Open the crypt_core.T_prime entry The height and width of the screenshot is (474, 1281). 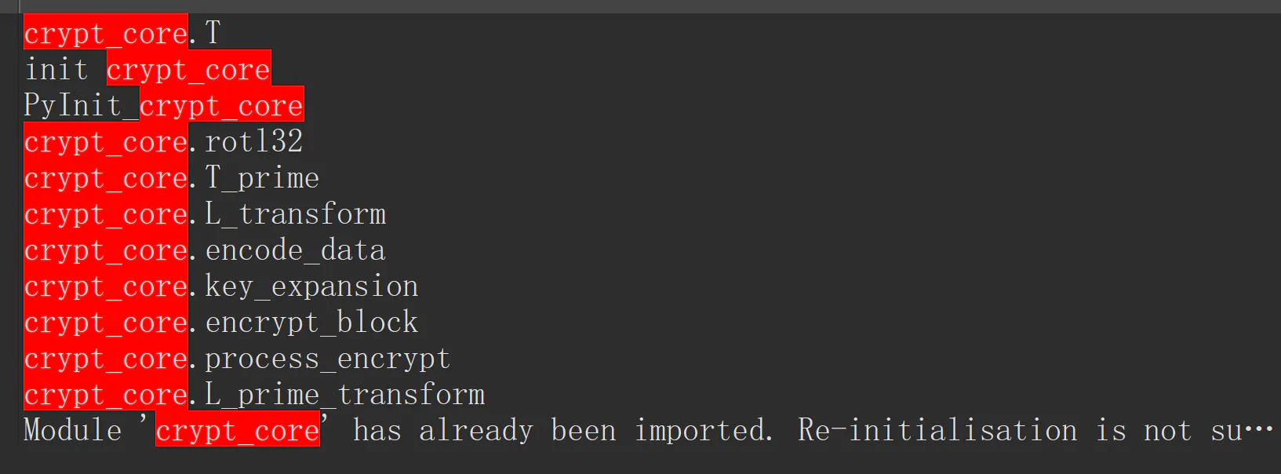click(172, 177)
